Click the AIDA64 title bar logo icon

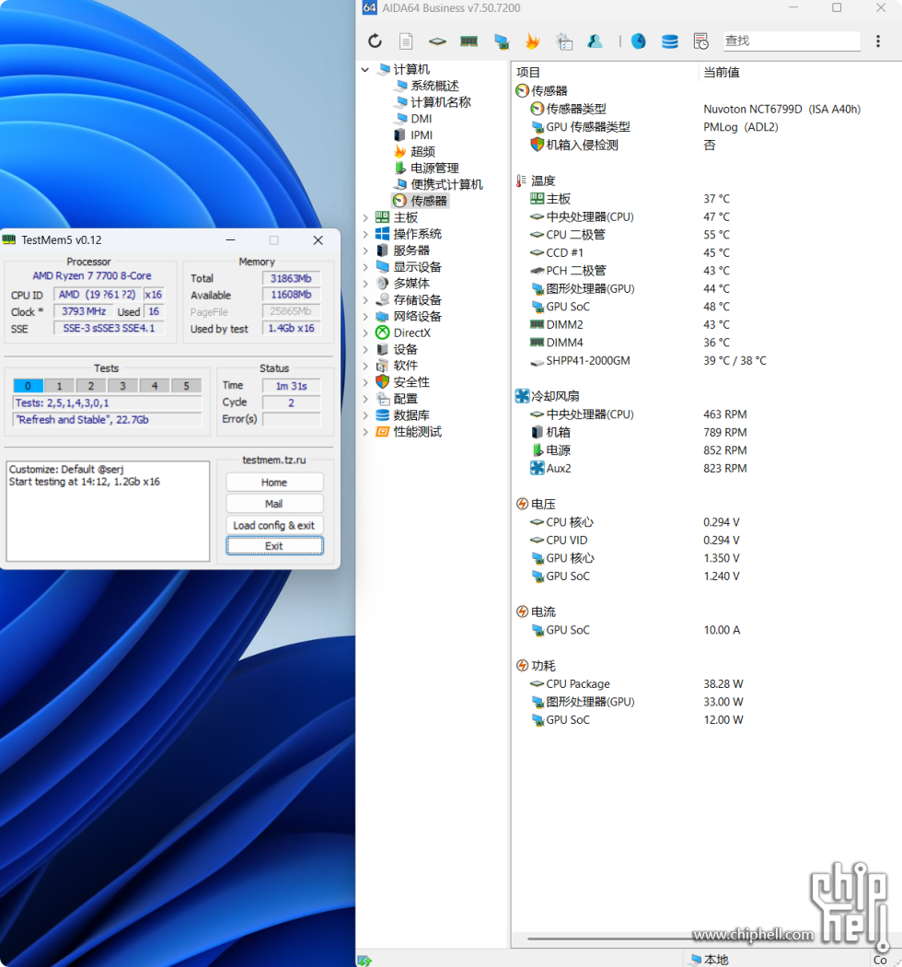[x=369, y=8]
